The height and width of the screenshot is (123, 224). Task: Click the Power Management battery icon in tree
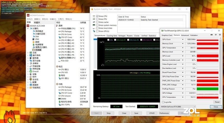pyautogui.click(x=34, y=45)
